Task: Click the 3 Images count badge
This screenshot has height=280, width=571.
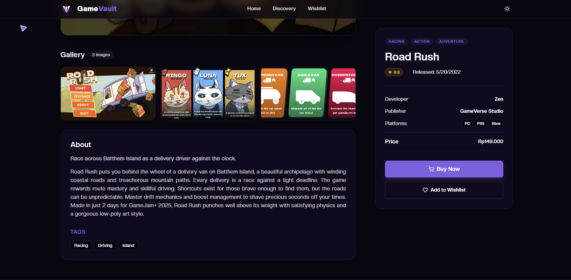Action: pyautogui.click(x=101, y=55)
